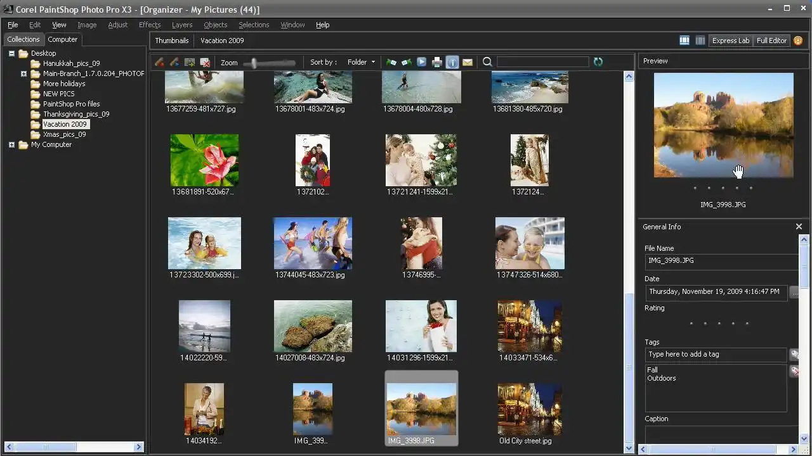Switch to the Collections tab
Image resolution: width=812 pixels, height=456 pixels.
click(23, 39)
